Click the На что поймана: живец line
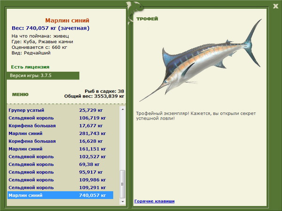Viewport: 282px width, 211px height. point(40,36)
